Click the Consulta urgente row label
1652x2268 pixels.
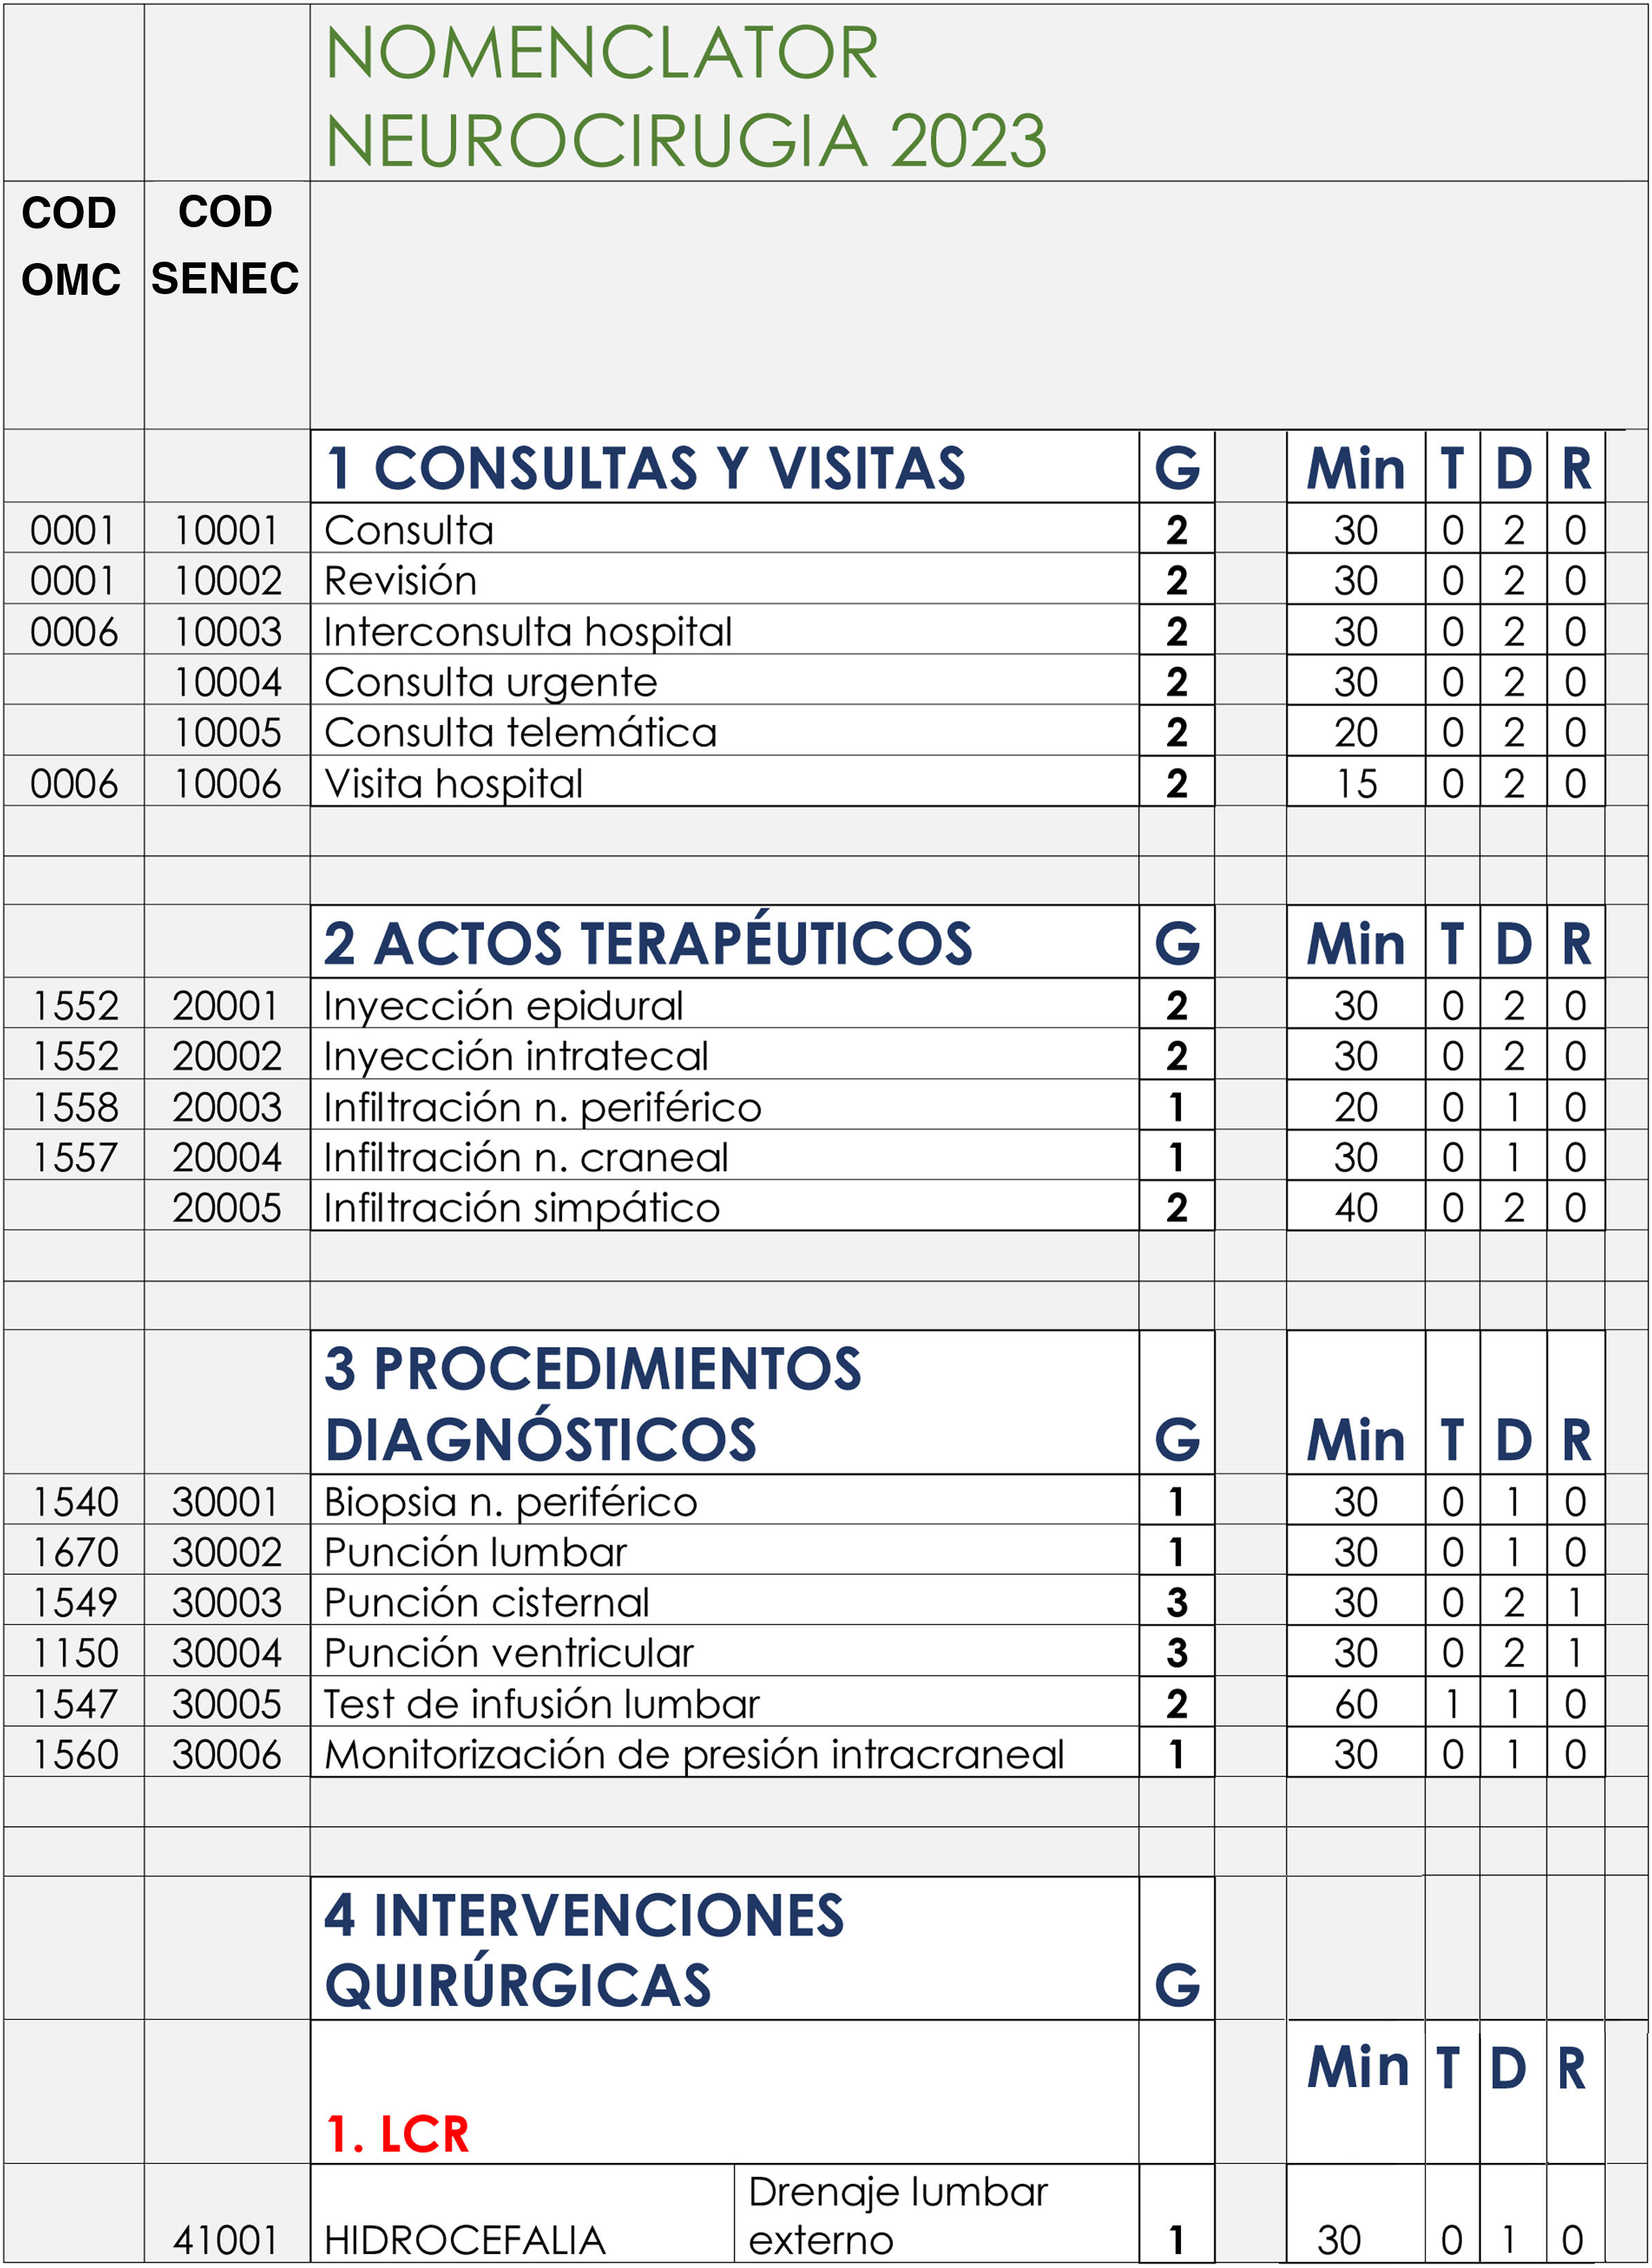coord(490,682)
